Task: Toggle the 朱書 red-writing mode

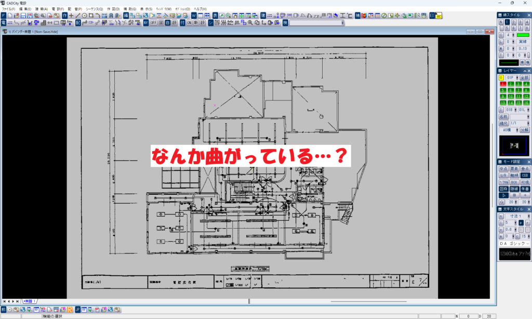Action: point(525,189)
